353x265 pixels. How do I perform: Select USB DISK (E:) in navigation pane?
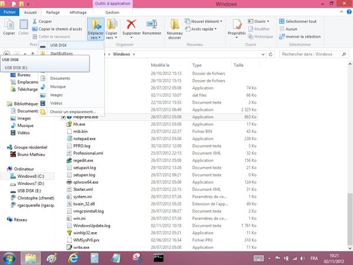click(29, 191)
